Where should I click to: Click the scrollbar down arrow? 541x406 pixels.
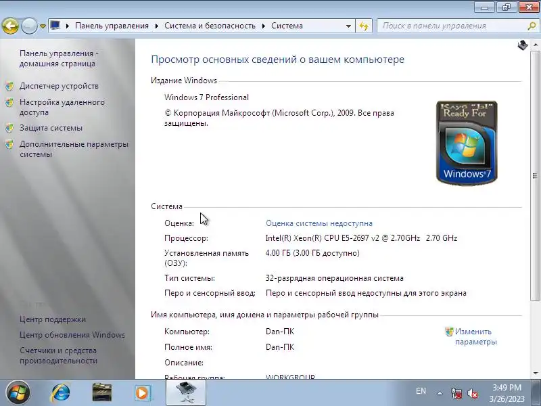535,374
